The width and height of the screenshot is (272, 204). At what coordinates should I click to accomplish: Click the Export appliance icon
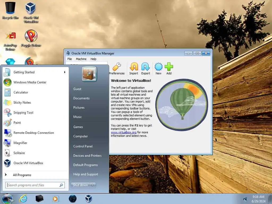pos(146,69)
